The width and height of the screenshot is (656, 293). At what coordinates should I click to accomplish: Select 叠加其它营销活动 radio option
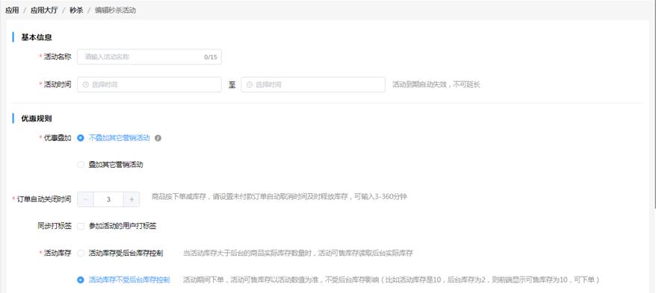pyautogui.click(x=81, y=165)
